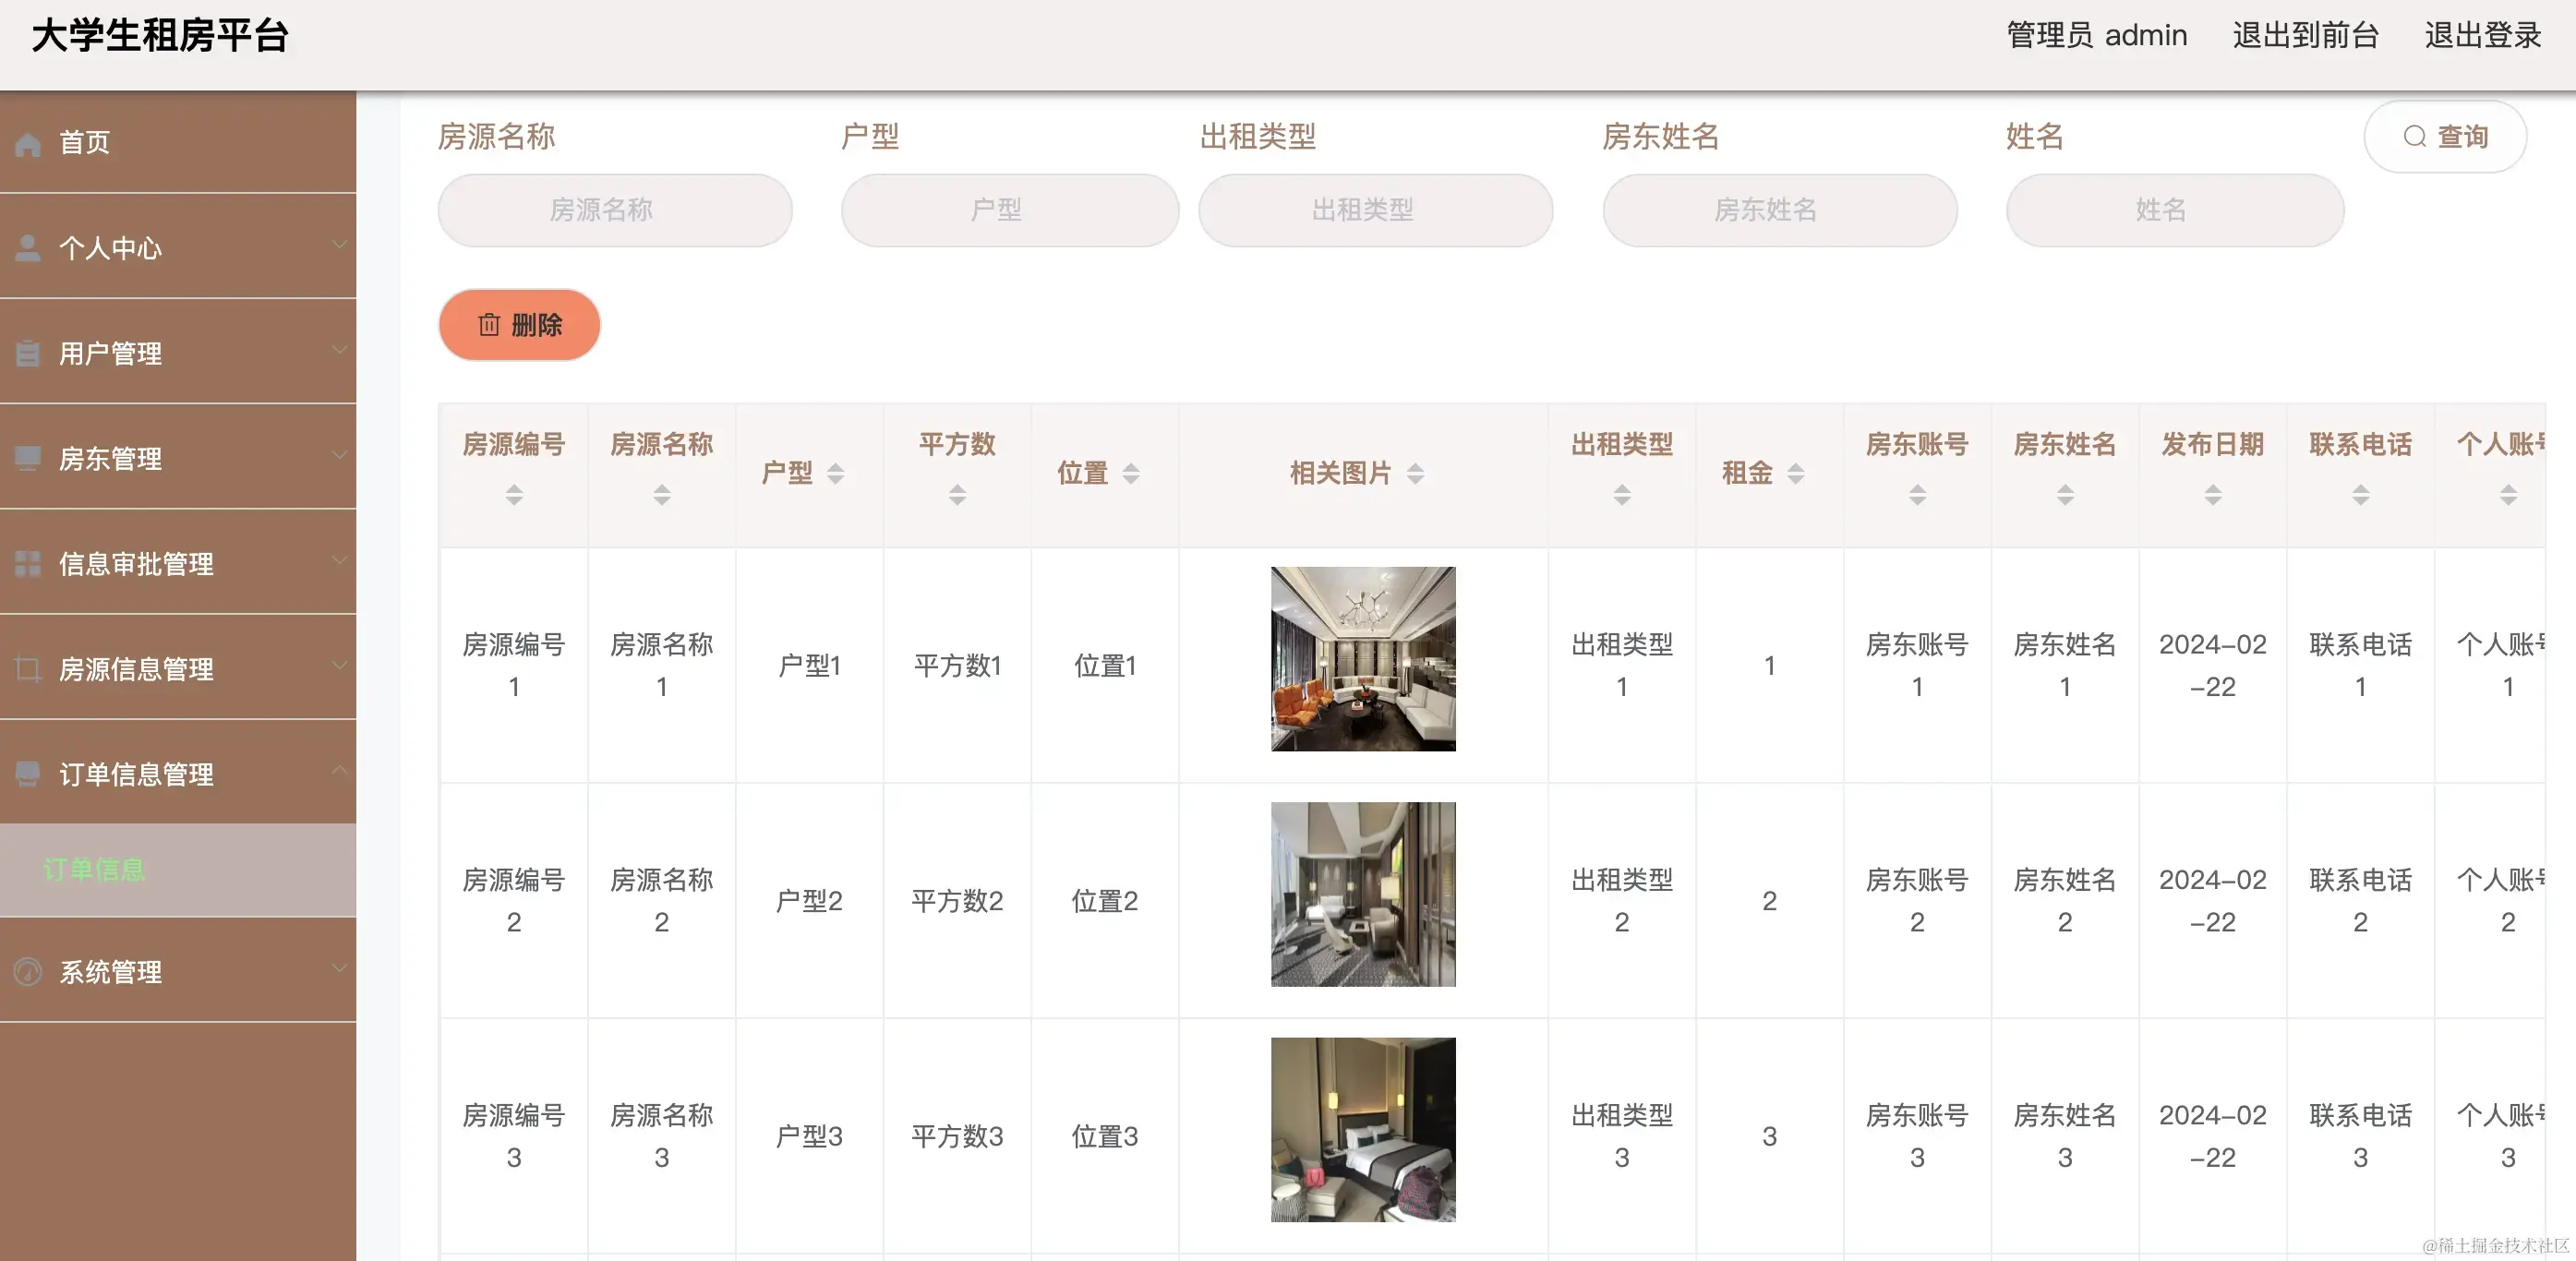The image size is (2576, 1261).
Task: Expand the 系统管理 menu chevron
Action: point(340,970)
